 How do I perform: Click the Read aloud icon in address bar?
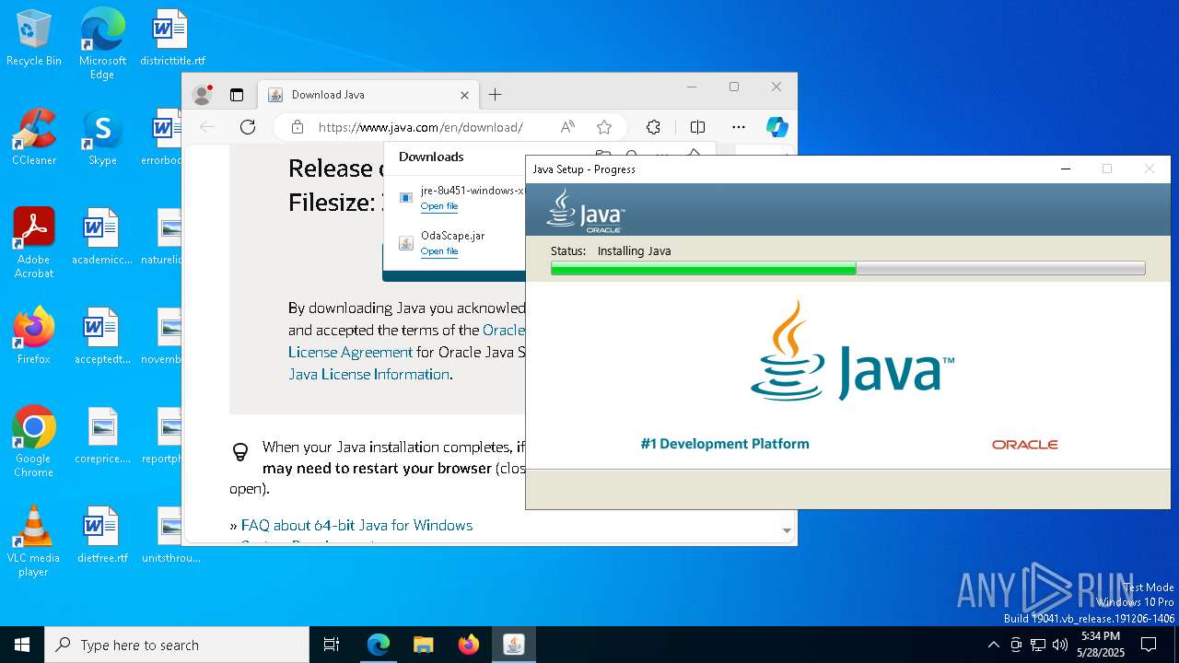point(567,127)
